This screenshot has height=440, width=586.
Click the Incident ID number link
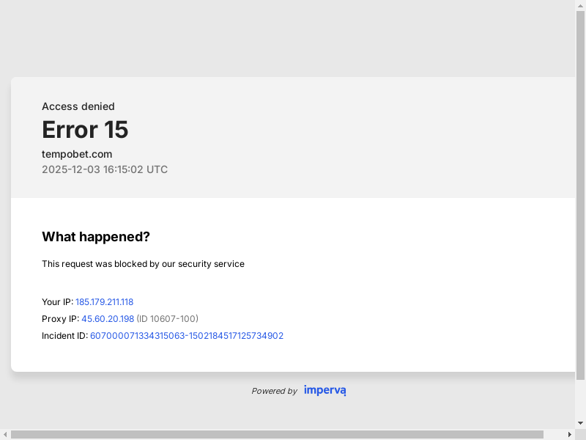click(186, 336)
